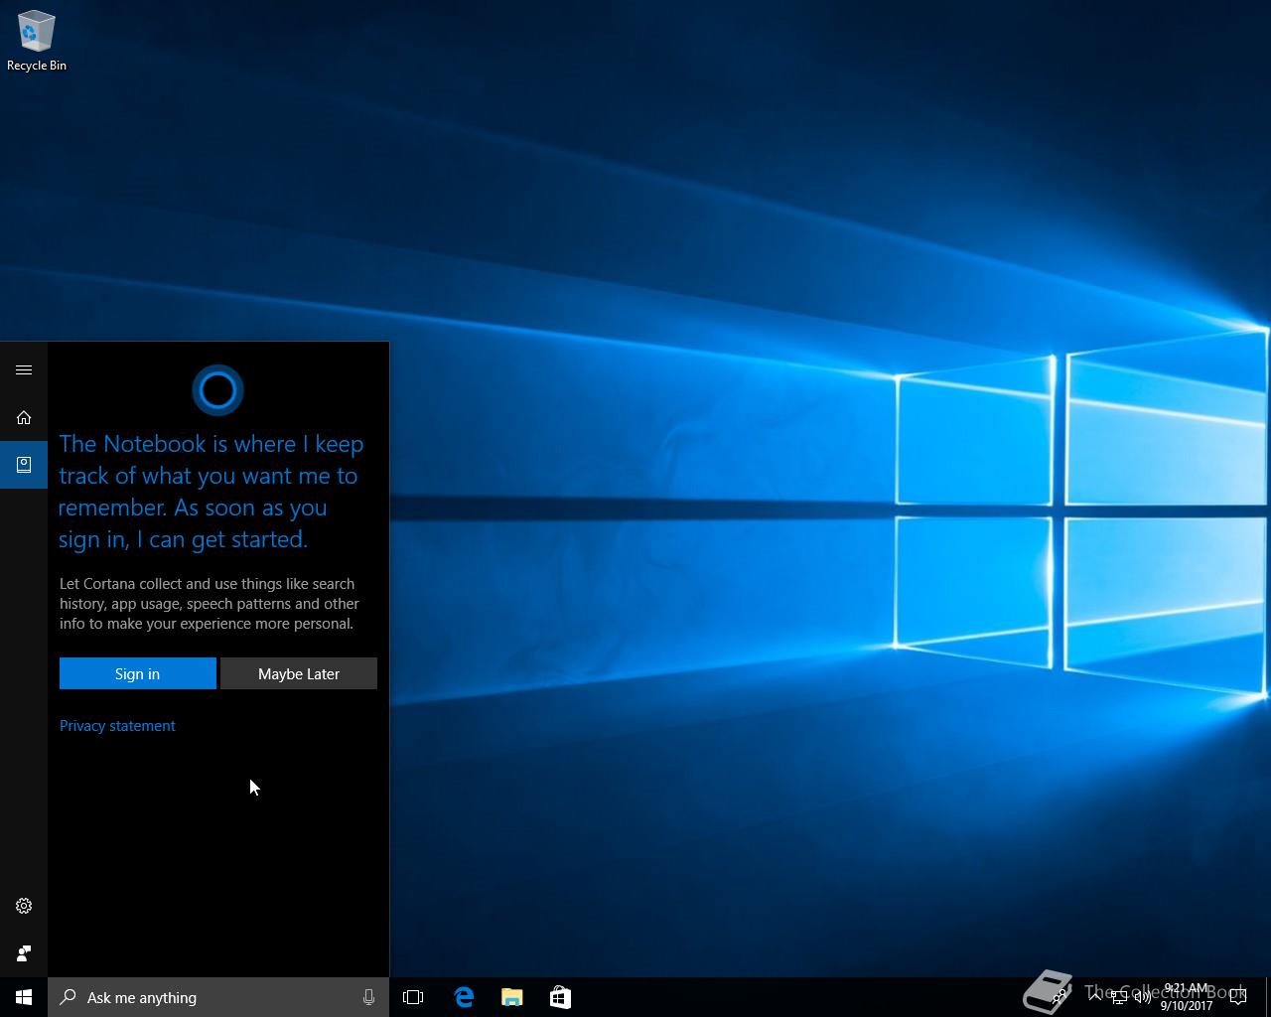The height and width of the screenshot is (1017, 1271).
Task: Click the Sign in button
Action: 137,673
